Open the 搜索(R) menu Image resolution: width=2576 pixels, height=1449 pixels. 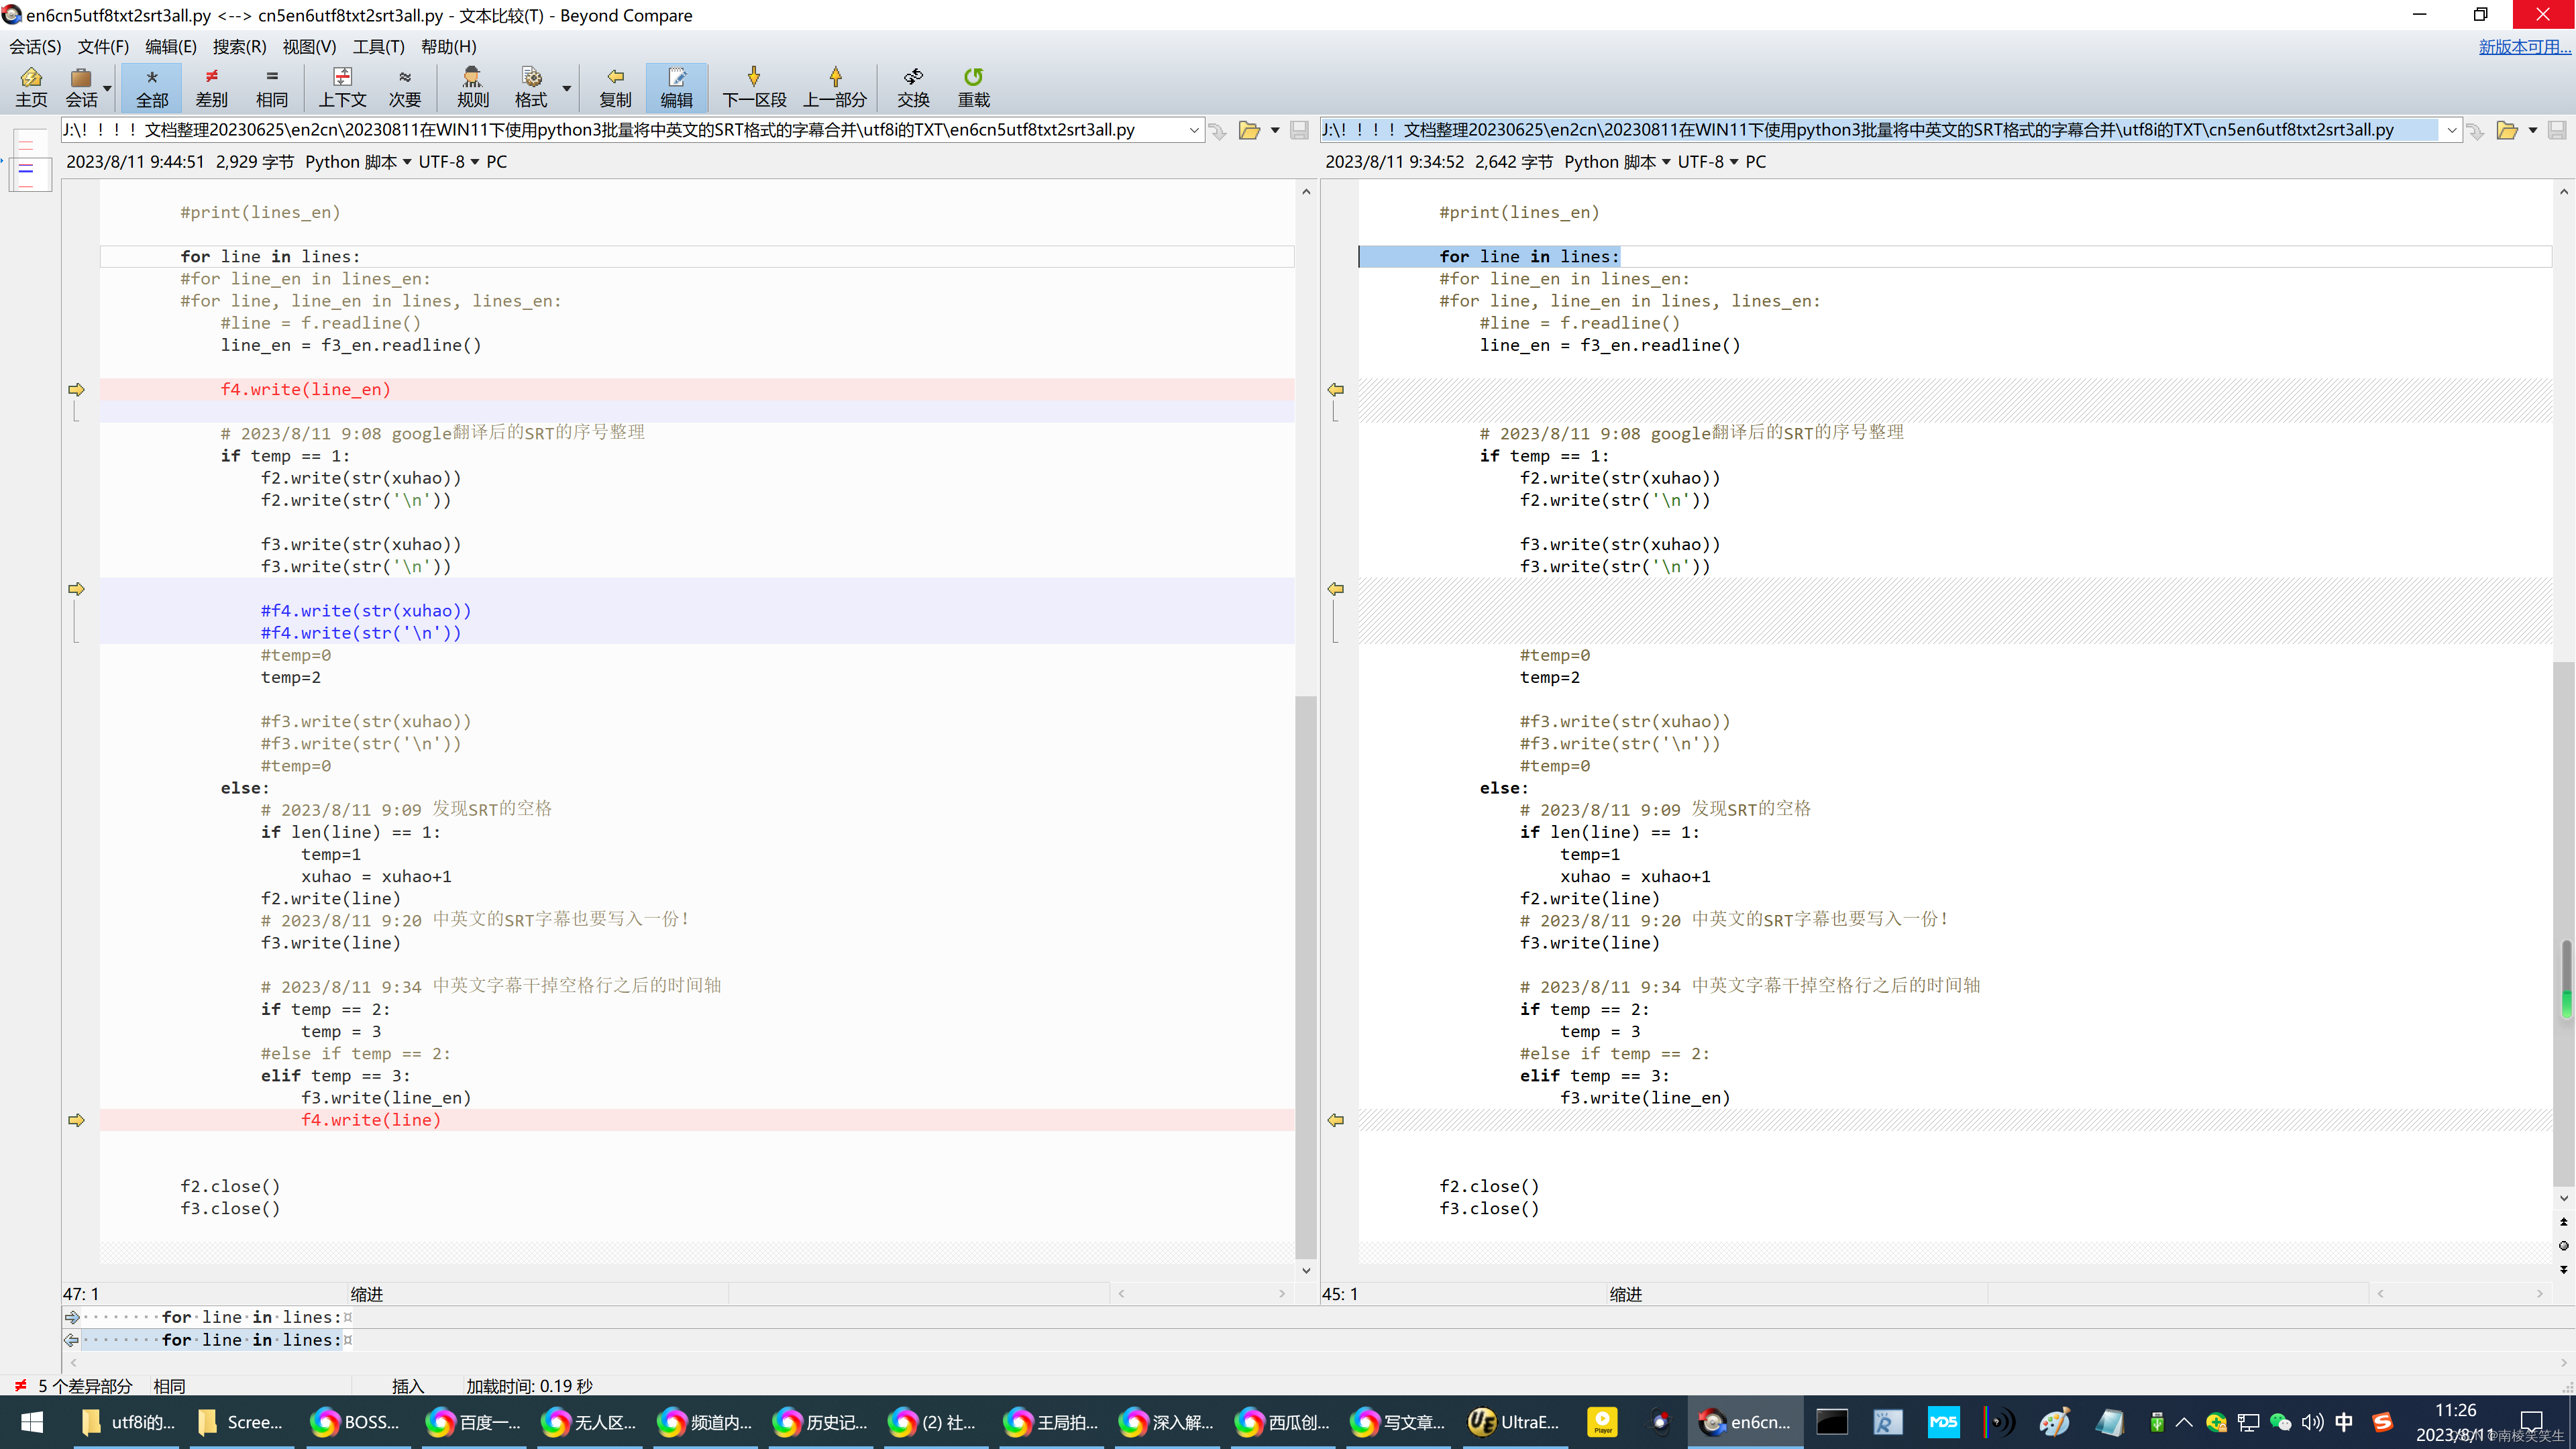pyautogui.click(x=239, y=46)
